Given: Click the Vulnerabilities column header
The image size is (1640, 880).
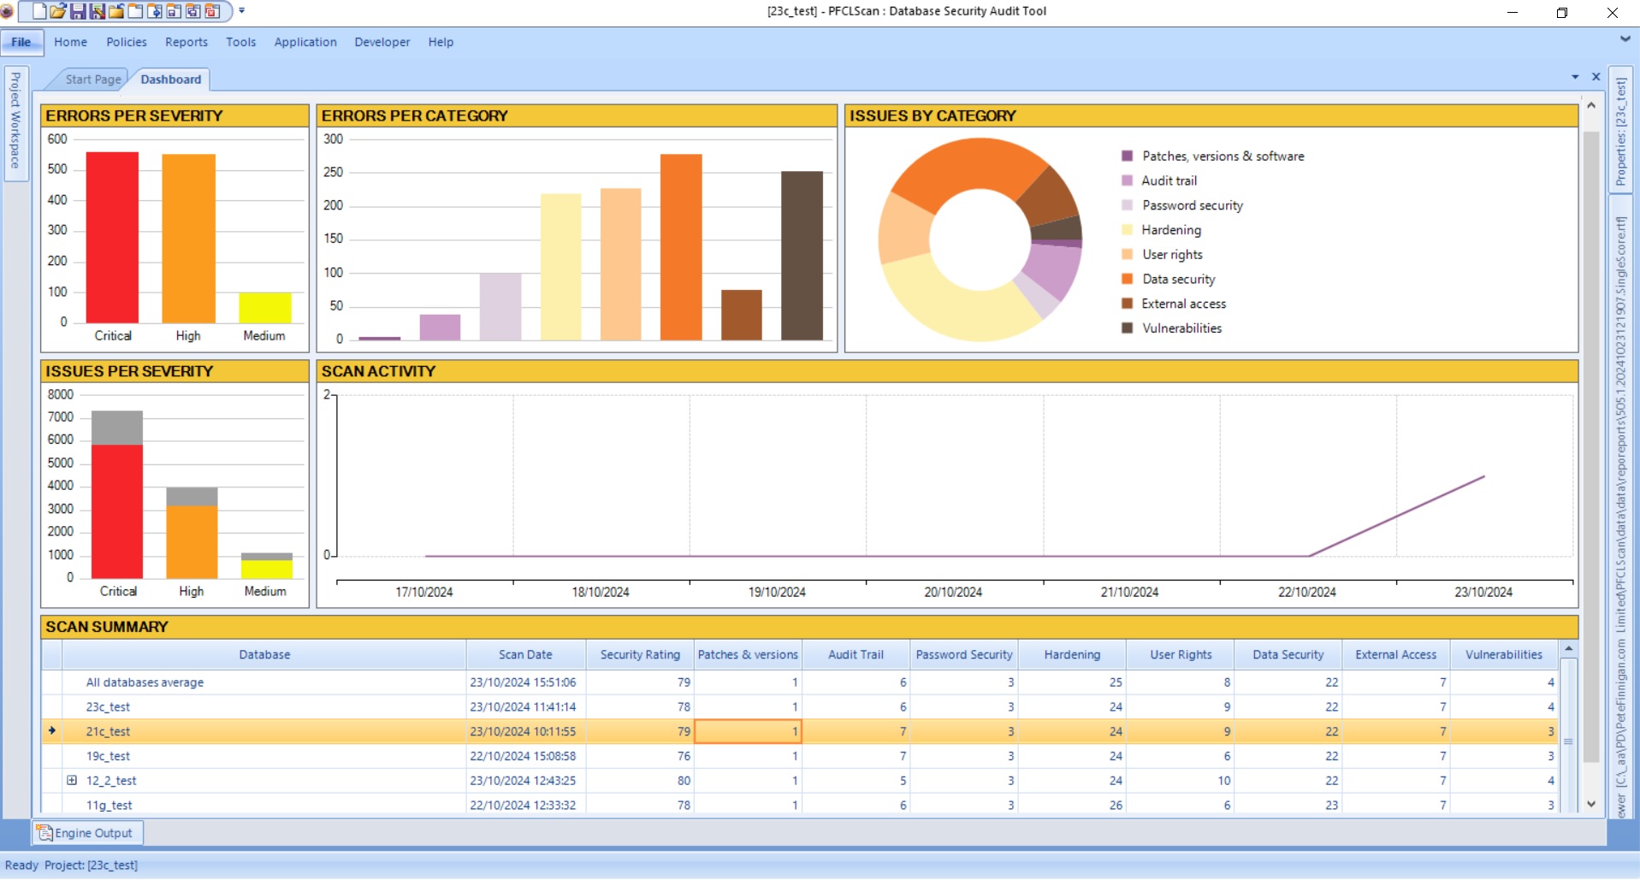Looking at the screenshot, I should coord(1504,655).
